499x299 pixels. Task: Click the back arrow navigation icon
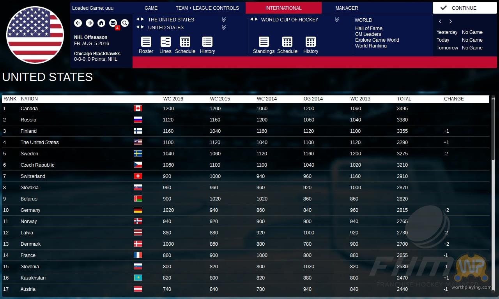tap(78, 23)
